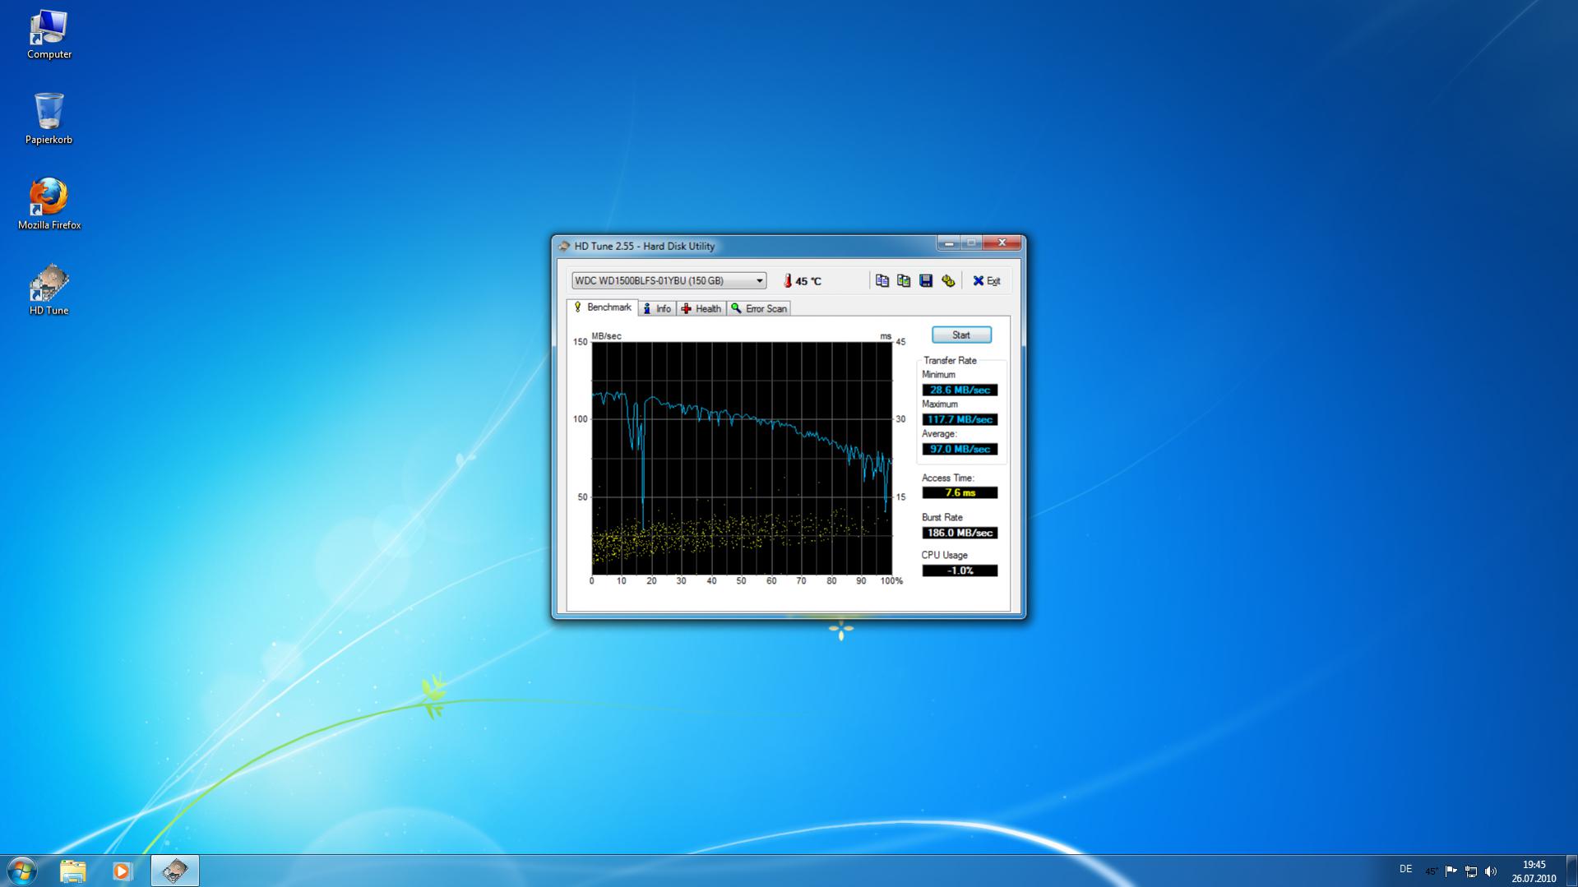The width and height of the screenshot is (1578, 887).
Task: Minimize the HD Tune window
Action: point(949,243)
